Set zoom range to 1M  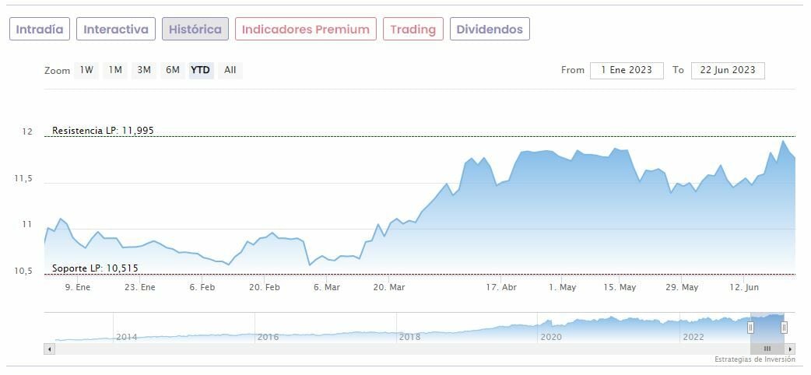(x=115, y=70)
